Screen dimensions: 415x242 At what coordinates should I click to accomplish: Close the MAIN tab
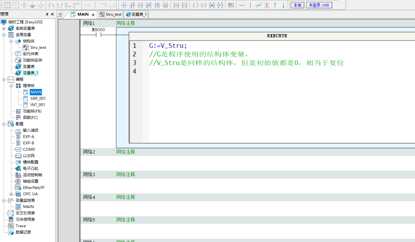point(93,15)
